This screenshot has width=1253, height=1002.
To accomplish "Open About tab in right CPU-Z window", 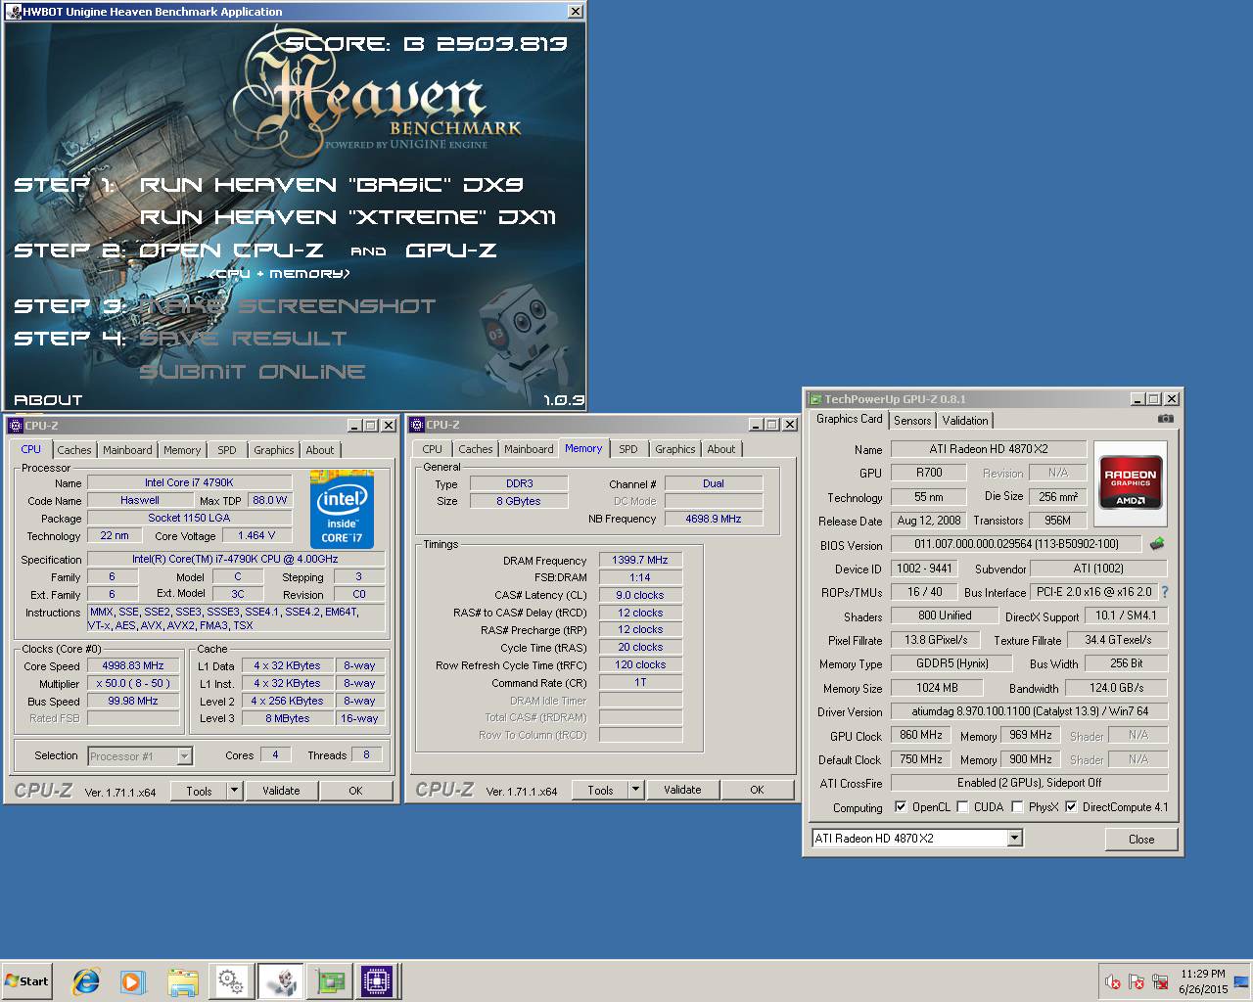I will (x=721, y=449).
